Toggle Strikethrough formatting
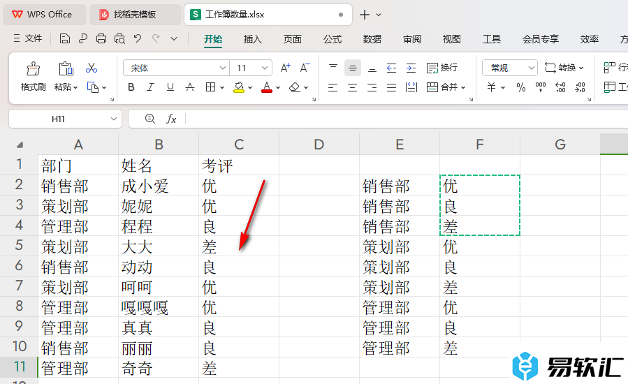This screenshot has height=384, width=628. [x=190, y=87]
